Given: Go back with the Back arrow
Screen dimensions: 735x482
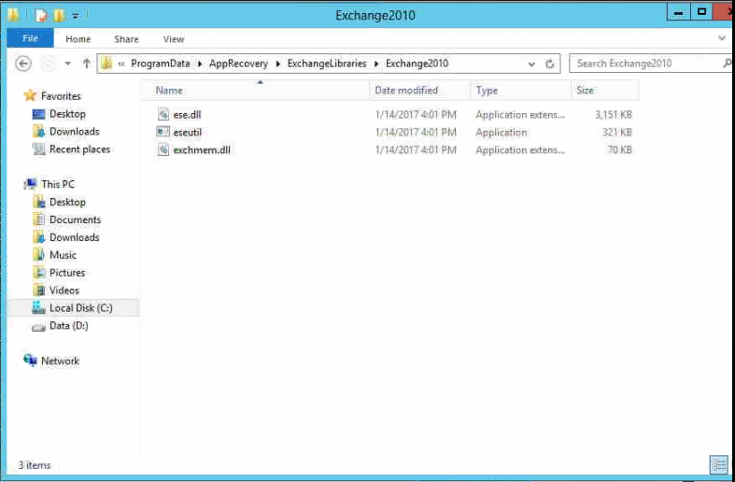Looking at the screenshot, I should pyautogui.click(x=23, y=64).
